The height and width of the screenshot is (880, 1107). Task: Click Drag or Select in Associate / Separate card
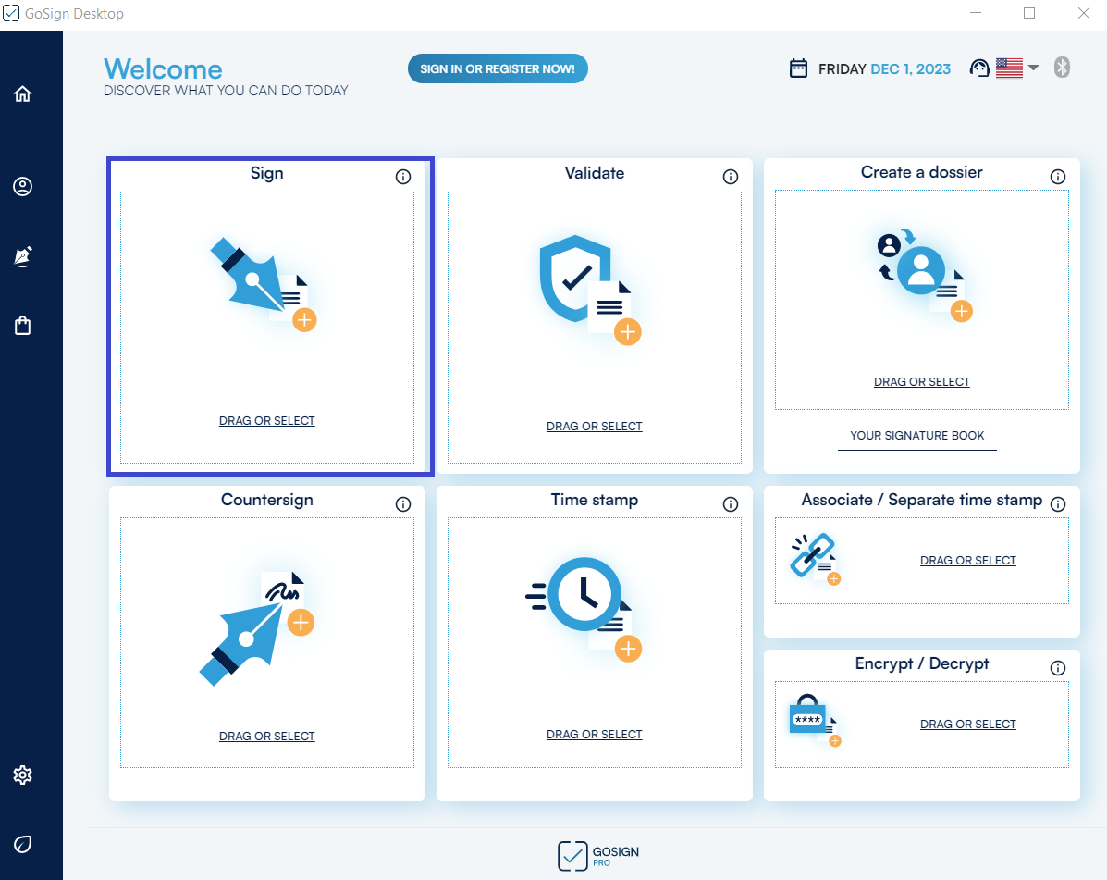click(968, 561)
